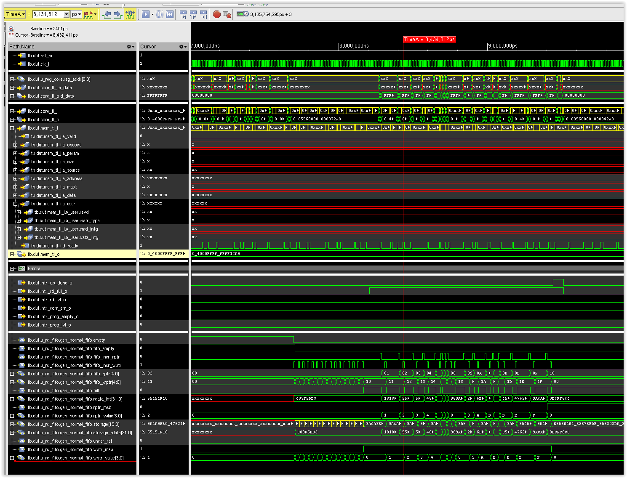Click the TimeA = 8,434,812ps red marker label
Screen dimensions: 627x478
pyautogui.click(x=429, y=39)
